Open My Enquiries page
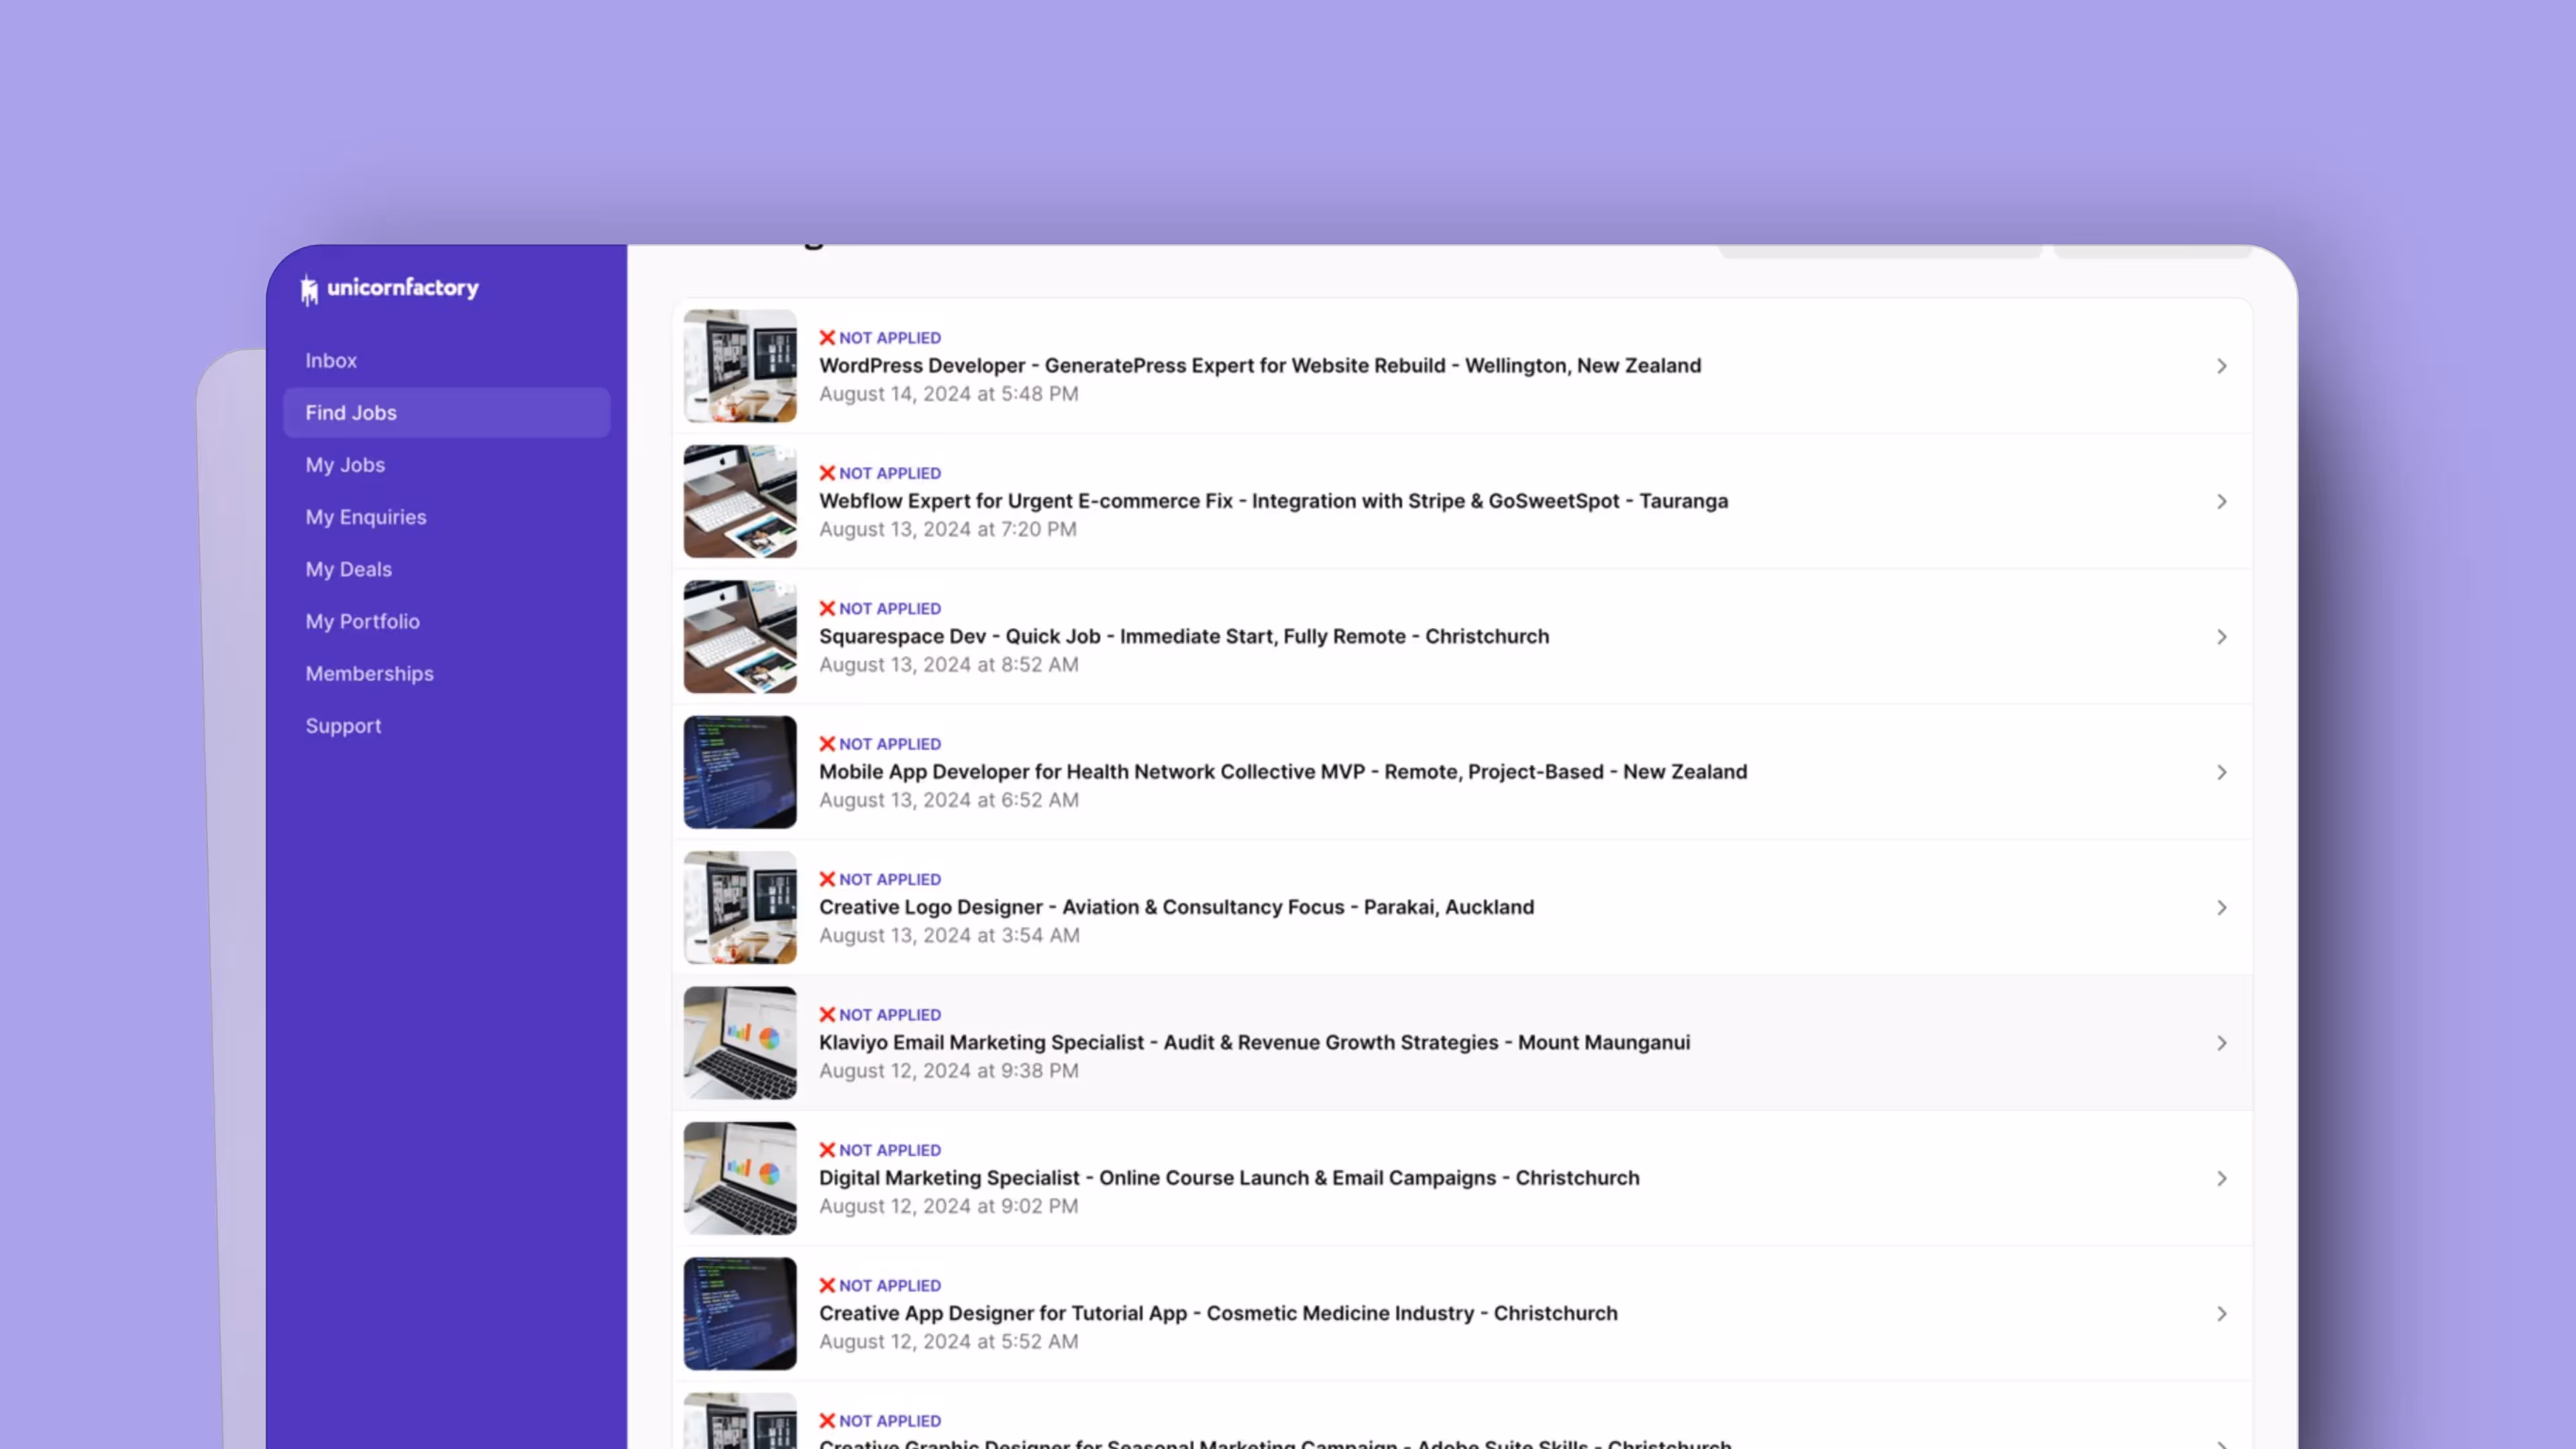The image size is (2576, 1449). [366, 517]
